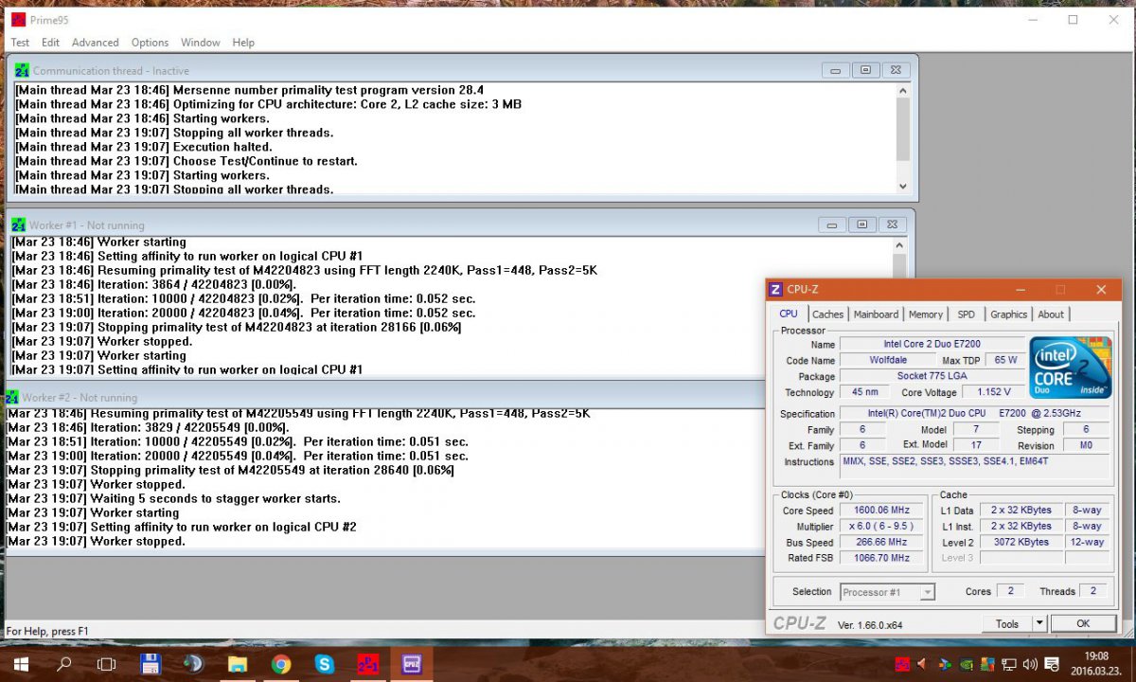This screenshot has width=1136, height=682.
Task: Open the Windows Start menu
Action: tap(20, 664)
